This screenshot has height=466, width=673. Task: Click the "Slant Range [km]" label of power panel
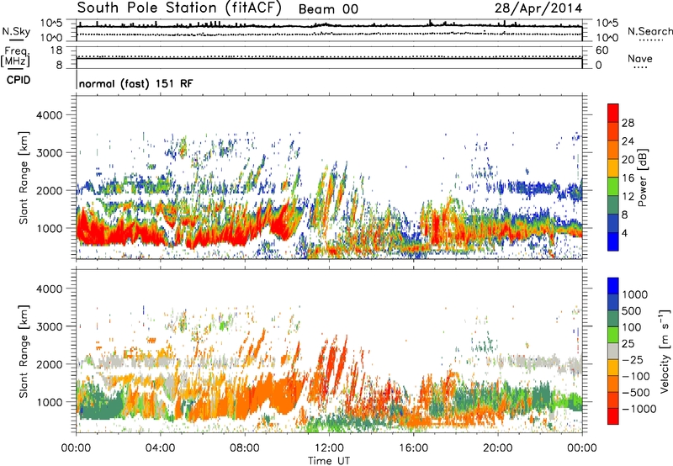click(x=24, y=177)
